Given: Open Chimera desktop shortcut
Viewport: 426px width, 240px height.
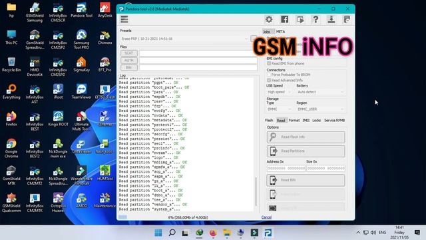Looking at the screenshot, I should 105,37.
